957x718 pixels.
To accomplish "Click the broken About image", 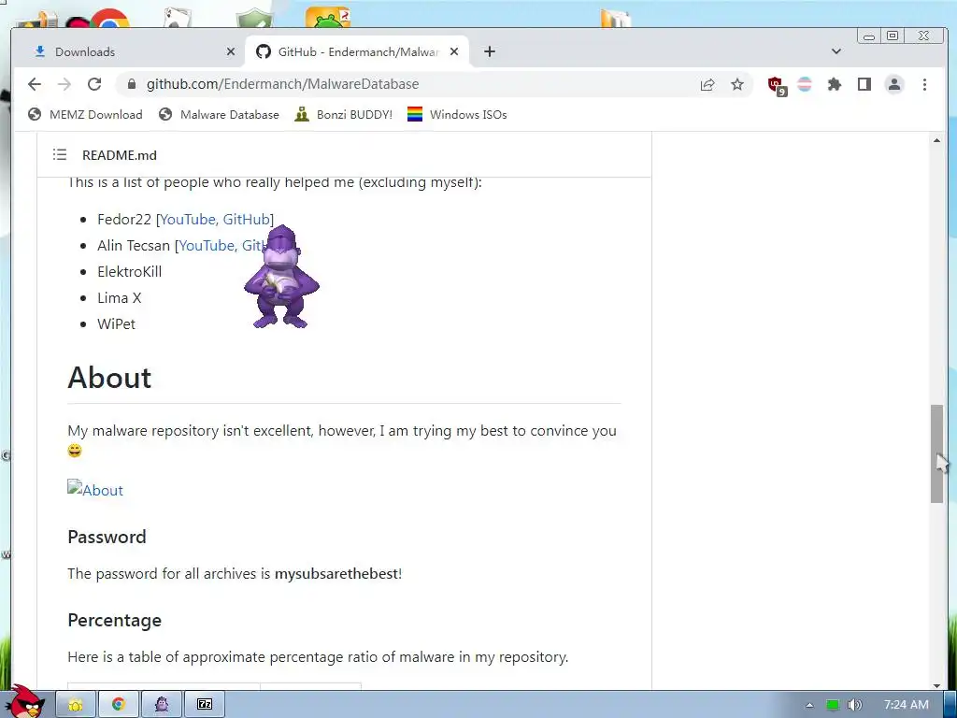I will click(74, 488).
